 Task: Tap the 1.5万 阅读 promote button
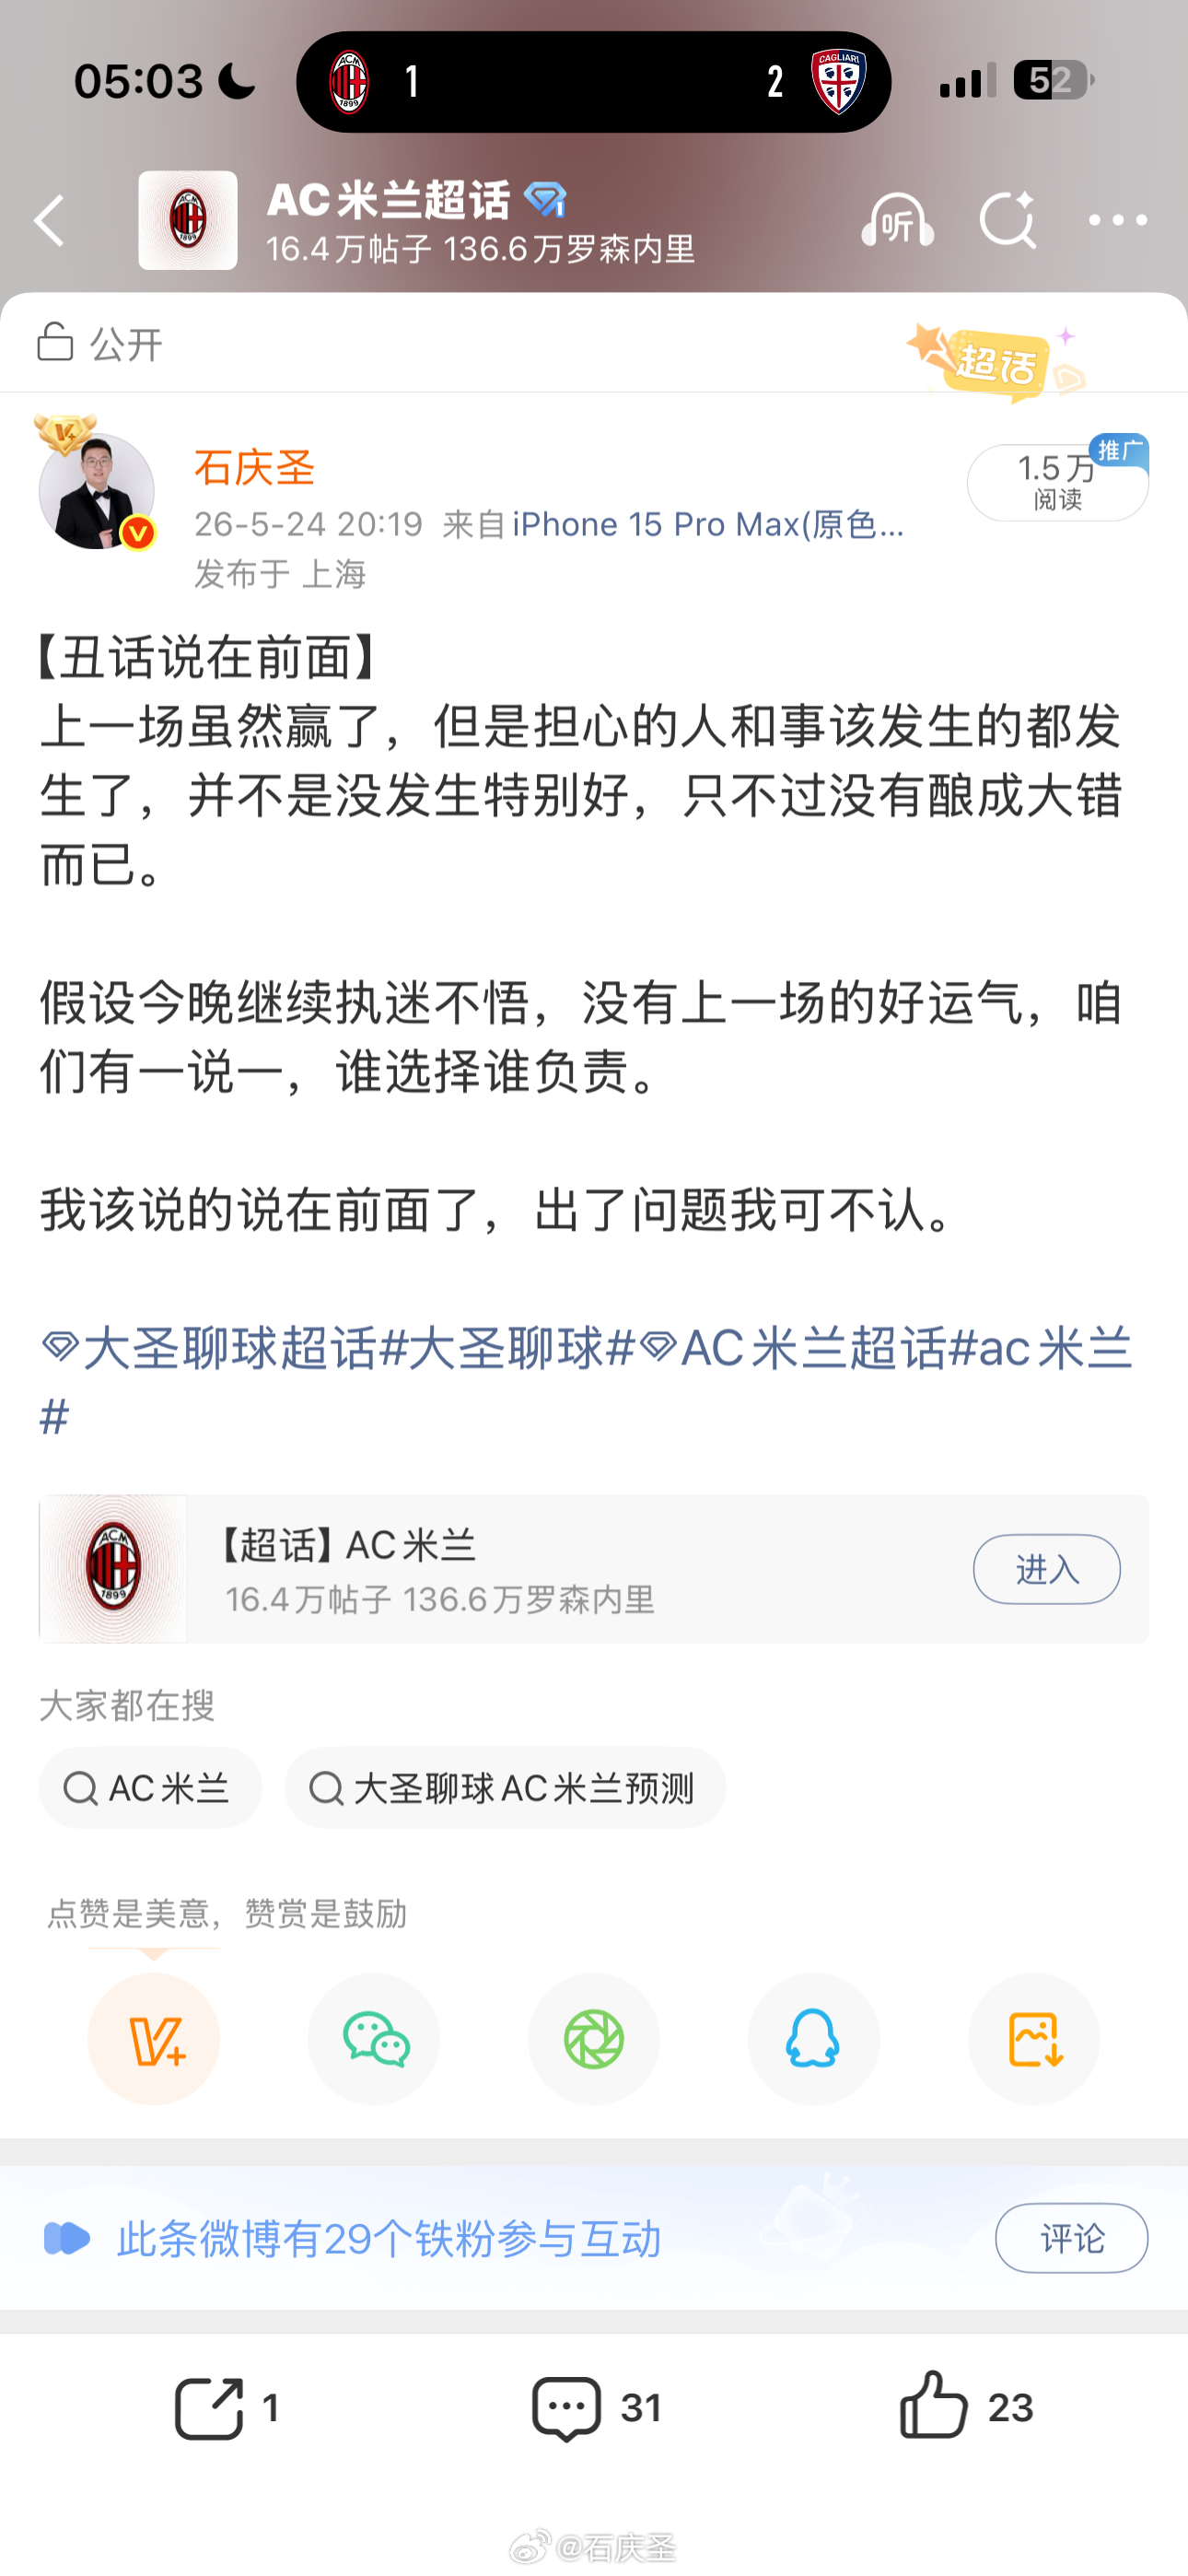pyautogui.click(x=1057, y=482)
